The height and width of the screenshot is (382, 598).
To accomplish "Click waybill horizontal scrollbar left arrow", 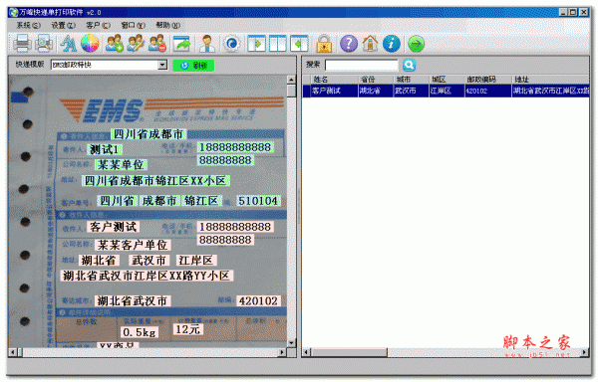I will point(13,352).
